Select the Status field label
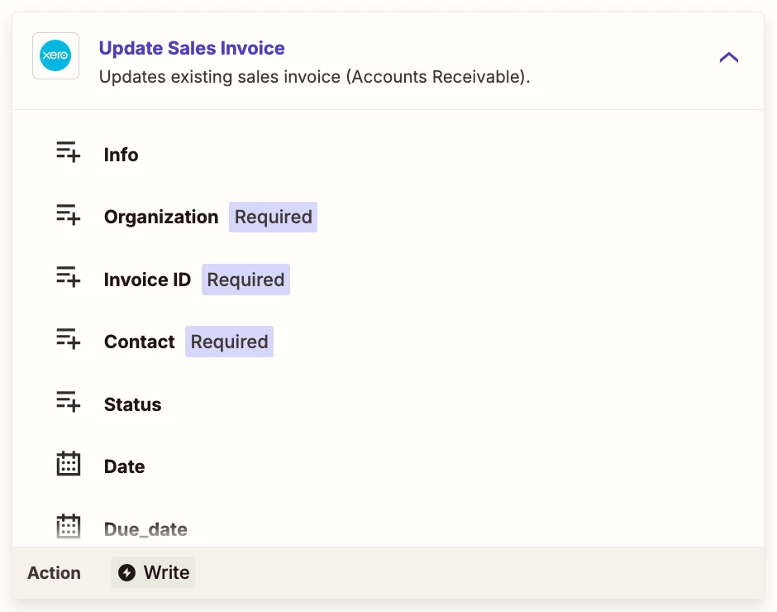This screenshot has height=612, width=777. (x=133, y=404)
